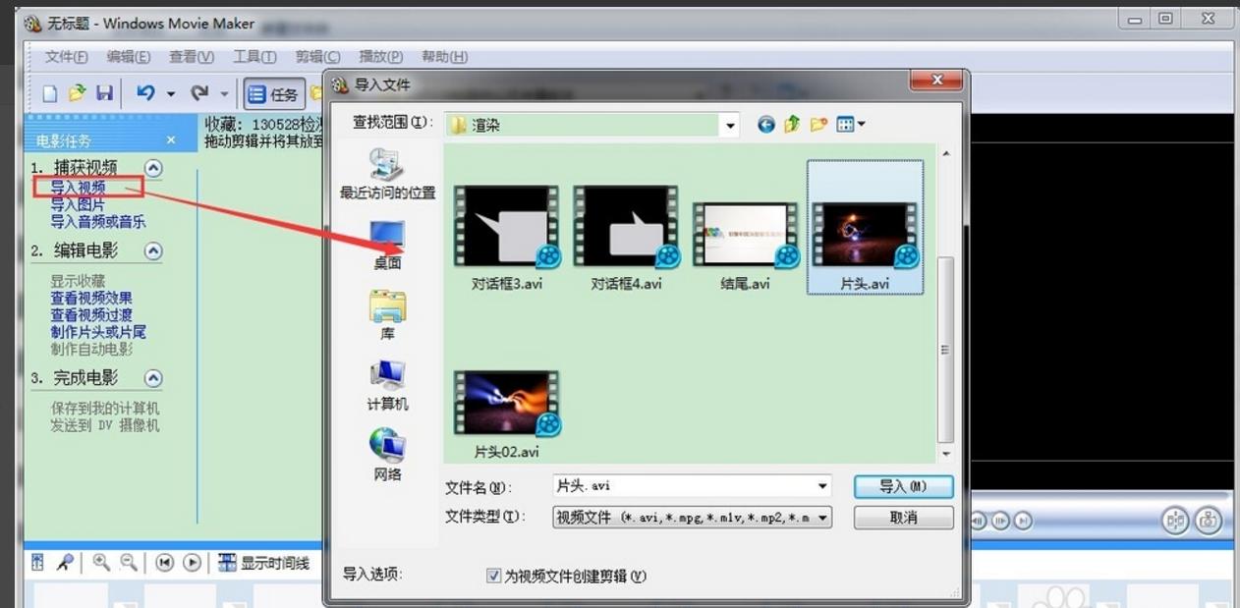
Task: Open the 播放 menu
Action: pos(380,56)
